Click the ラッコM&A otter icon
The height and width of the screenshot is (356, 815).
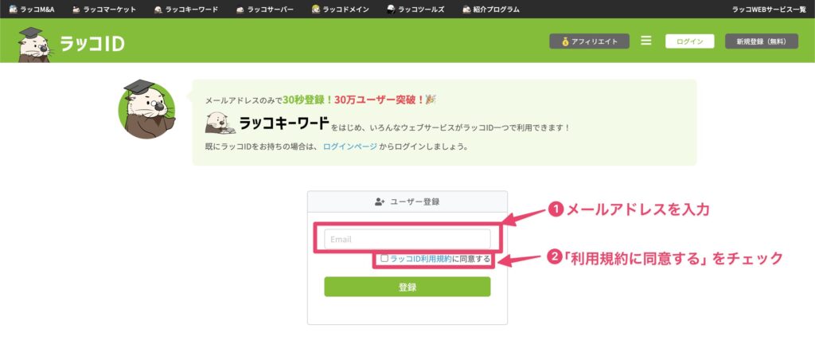pos(14,10)
